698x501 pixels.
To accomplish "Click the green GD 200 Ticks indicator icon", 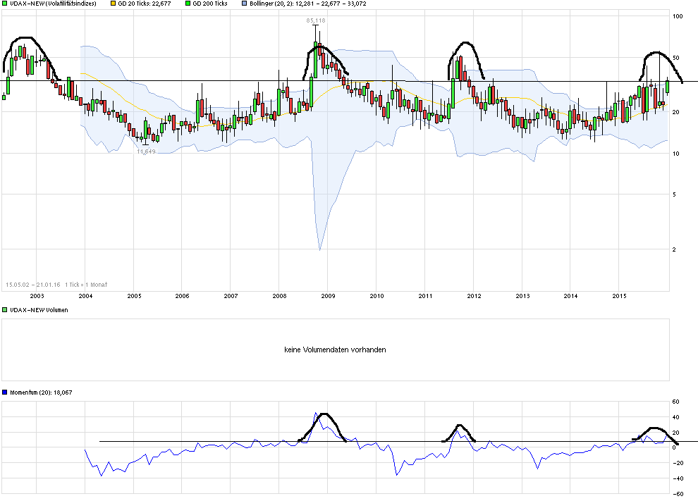I will pos(188,5).
